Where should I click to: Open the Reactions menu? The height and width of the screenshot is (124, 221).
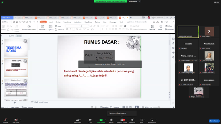pyautogui.click(x=132, y=121)
